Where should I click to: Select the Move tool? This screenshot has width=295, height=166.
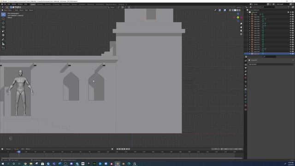click(x=3, y=23)
